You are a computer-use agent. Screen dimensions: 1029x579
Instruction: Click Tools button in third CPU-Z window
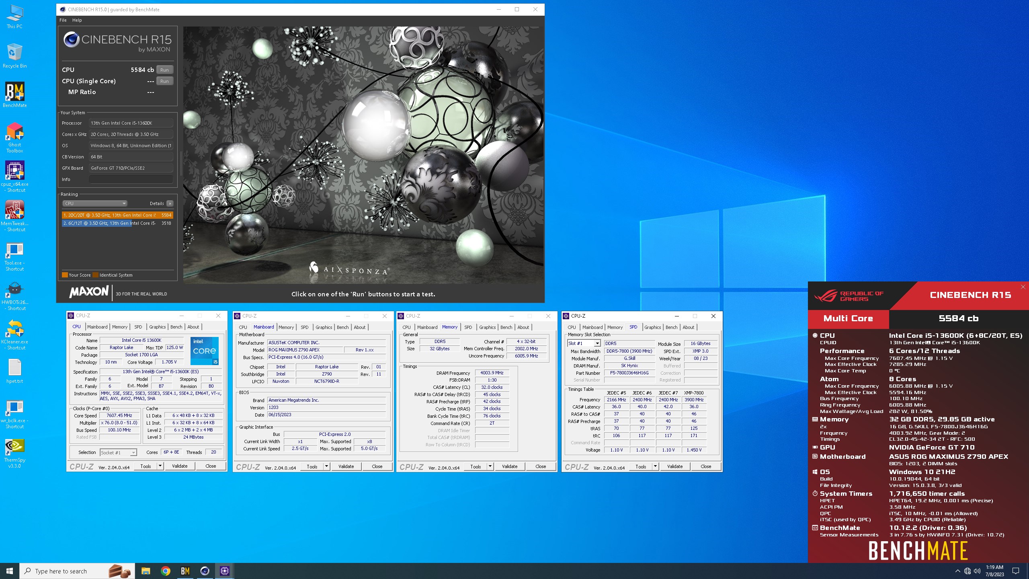coord(476,466)
